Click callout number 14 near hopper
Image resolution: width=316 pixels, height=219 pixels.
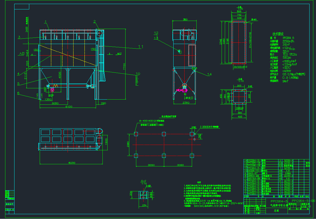click(210, 74)
